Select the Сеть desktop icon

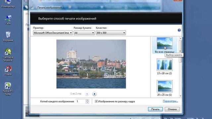point(8,20)
